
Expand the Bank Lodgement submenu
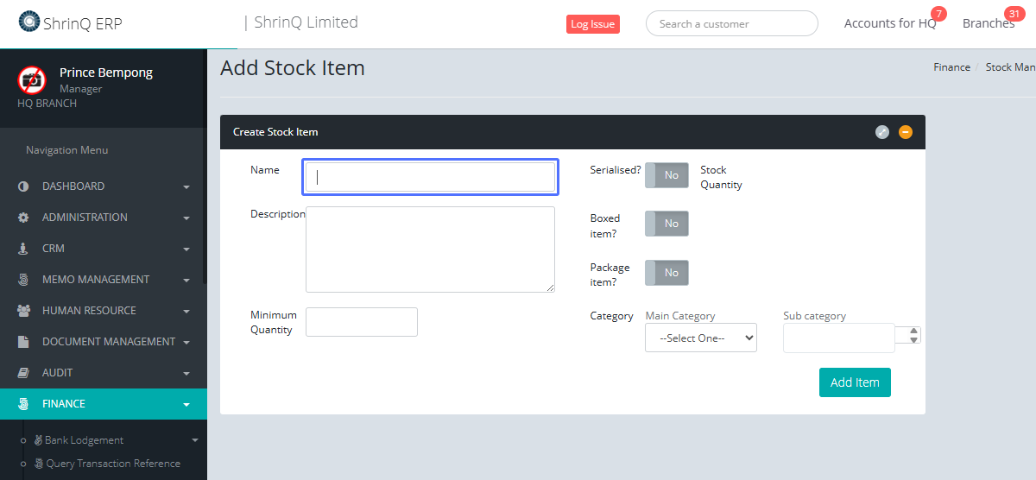194,440
